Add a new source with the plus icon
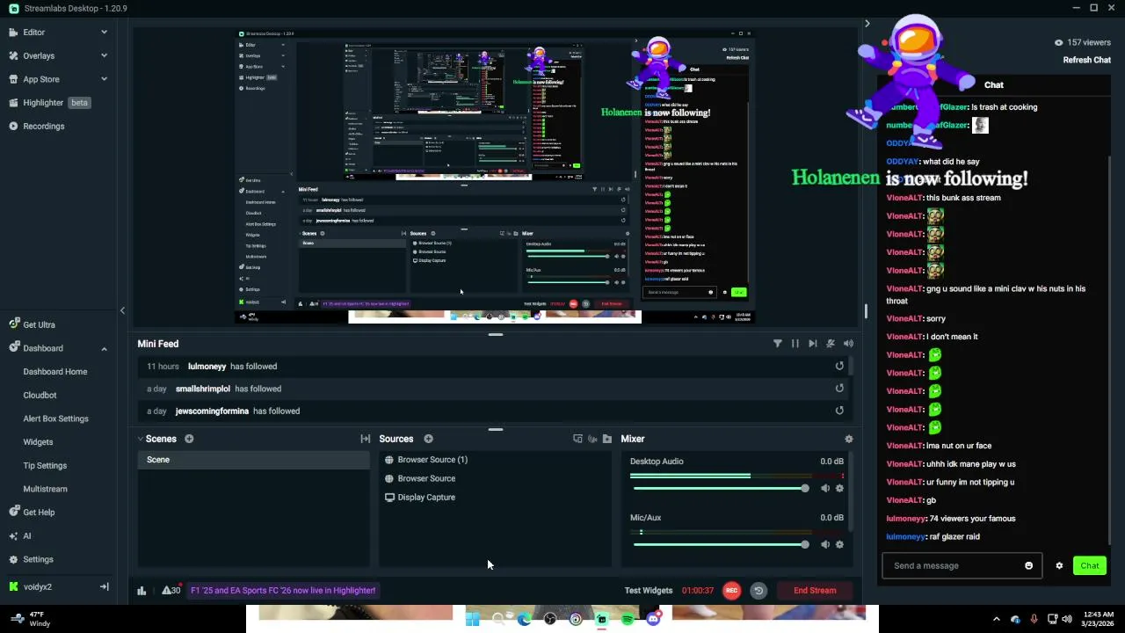The width and height of the screenshot is (1125, 633). click(428, 439)
